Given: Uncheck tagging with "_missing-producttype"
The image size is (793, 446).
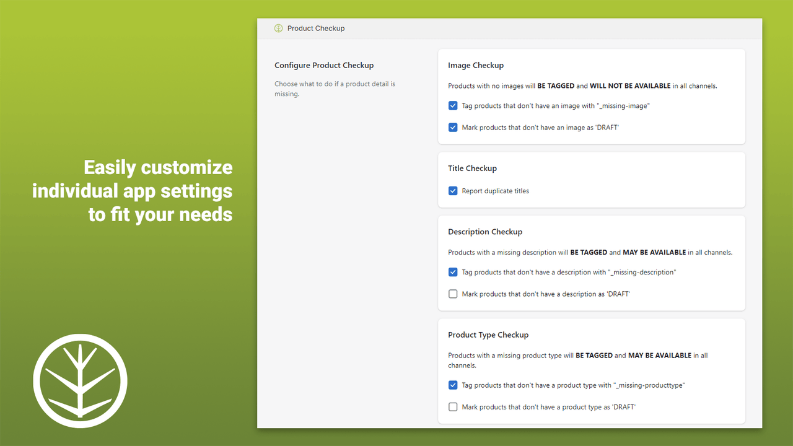Looking at the screenshot, I should pyautogui.click(x=453, y=385).
